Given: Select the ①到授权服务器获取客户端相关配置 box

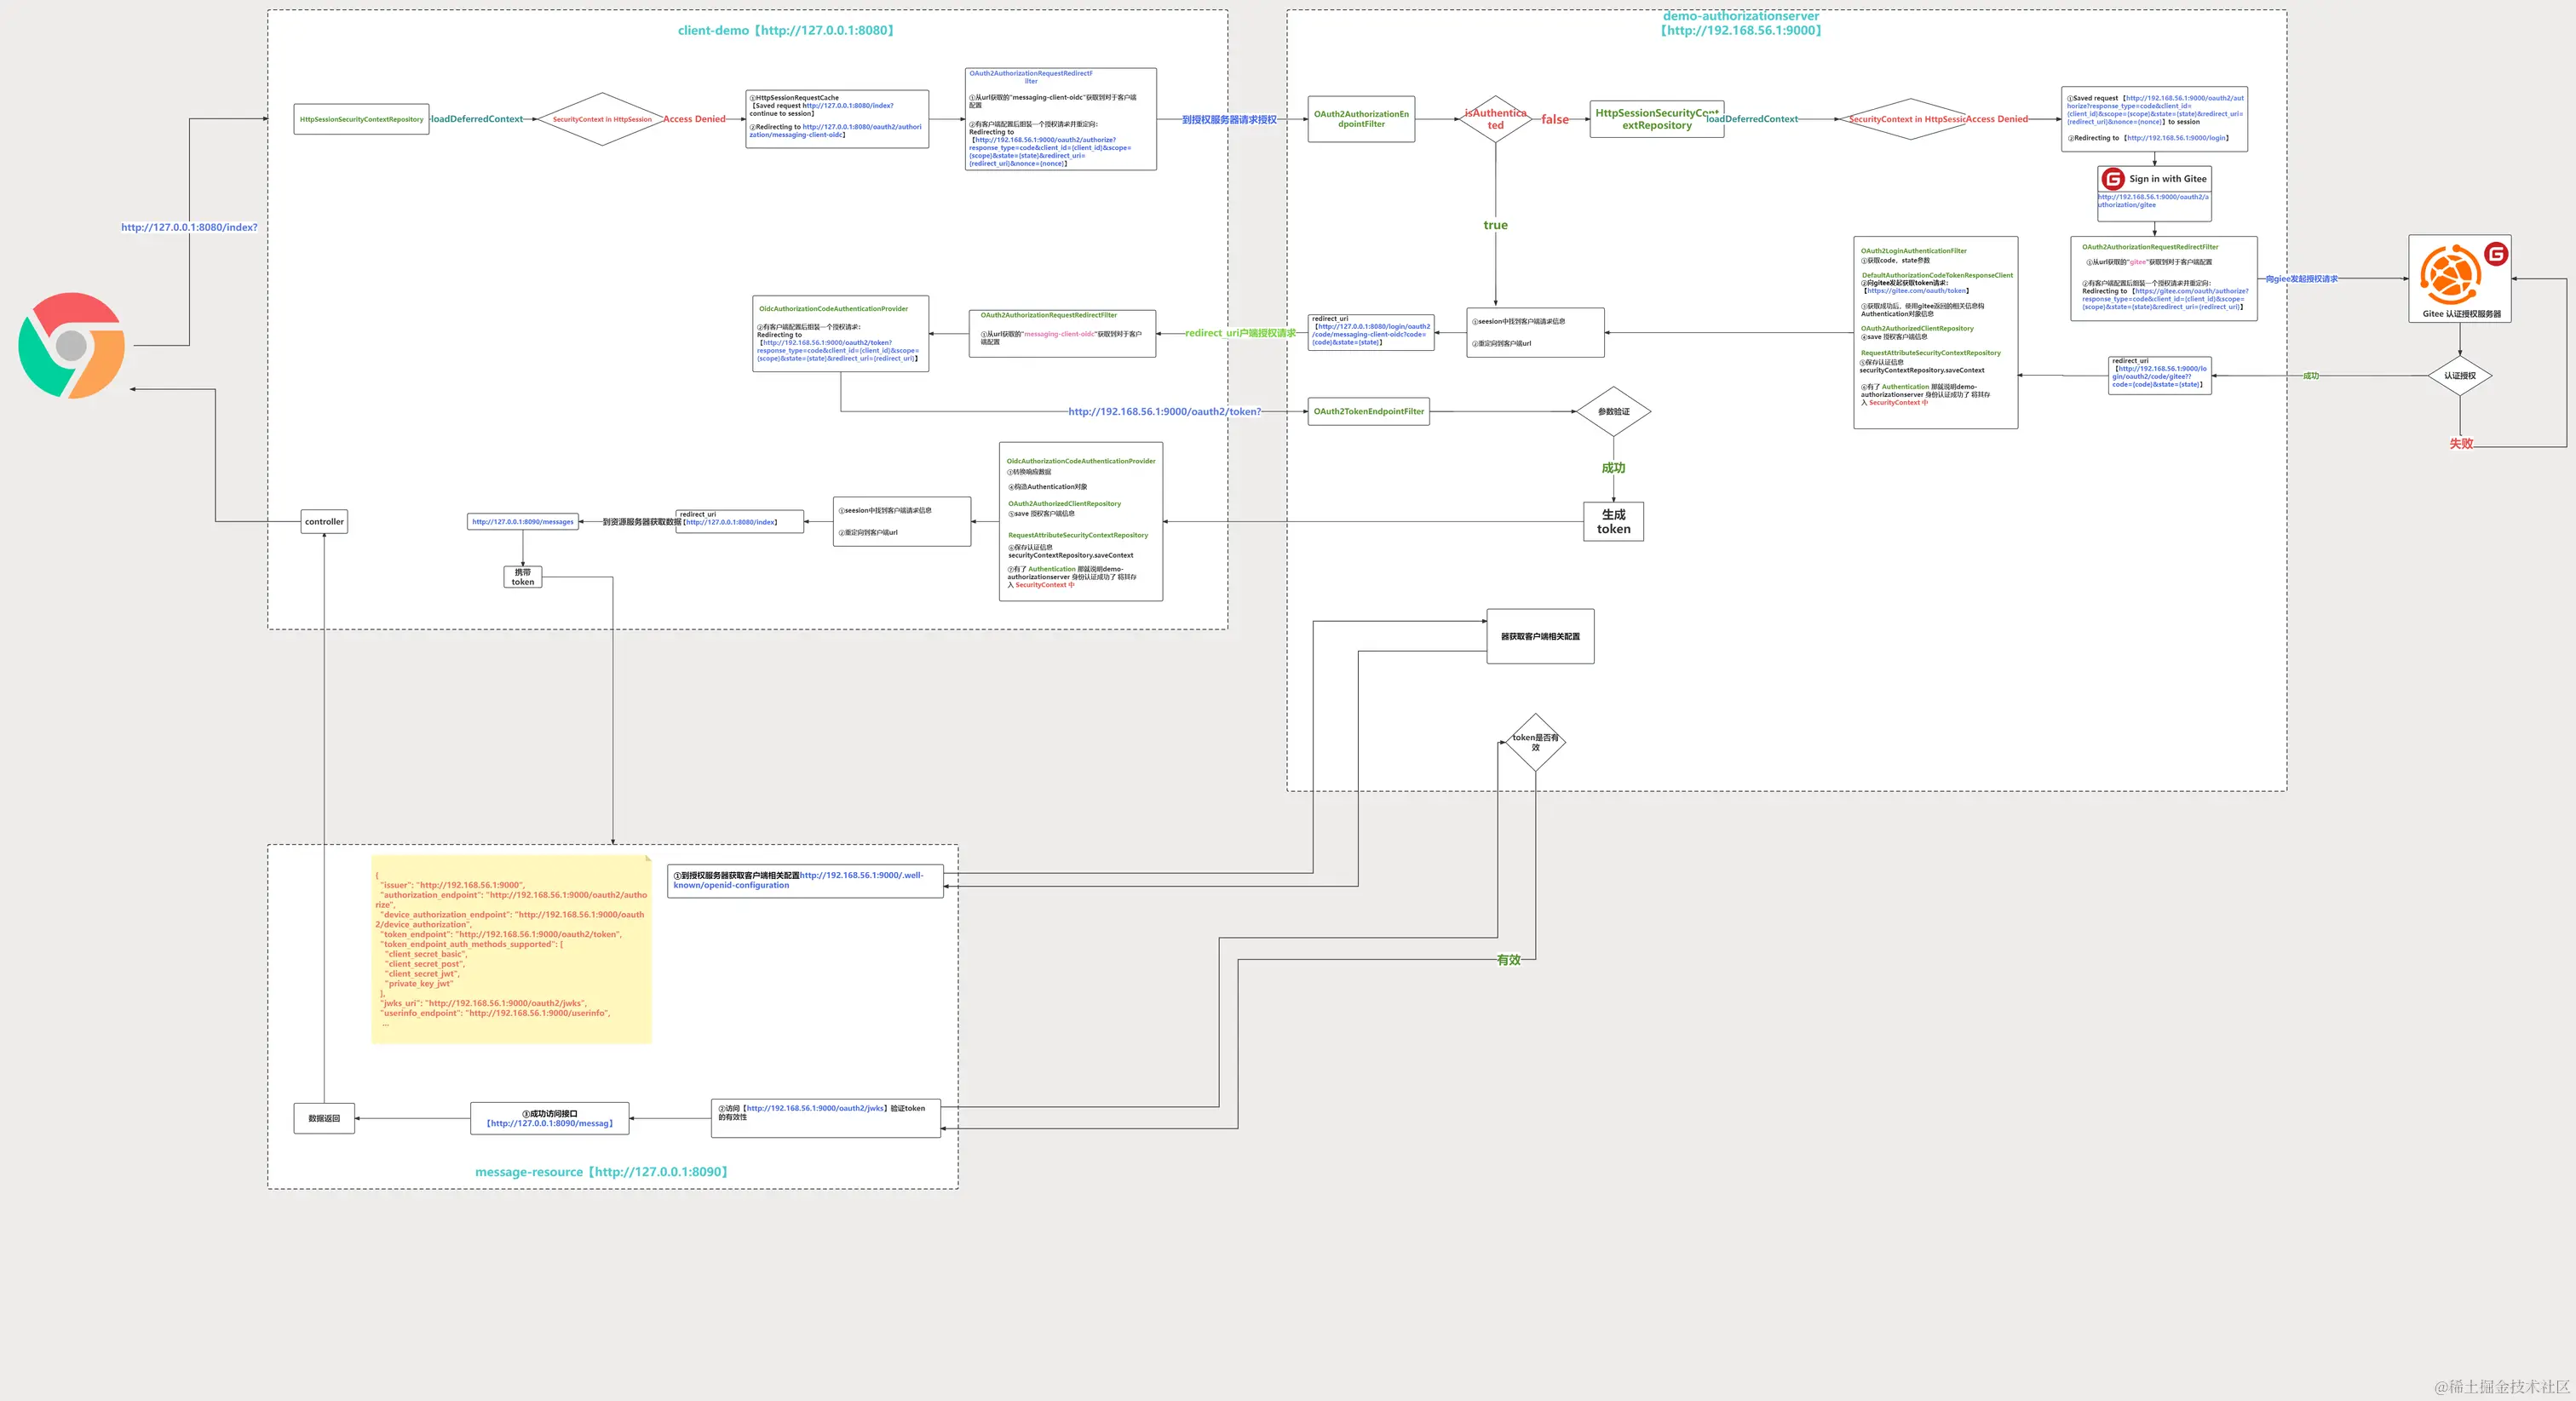Looking at the screenshot, I should pos(805,881).
